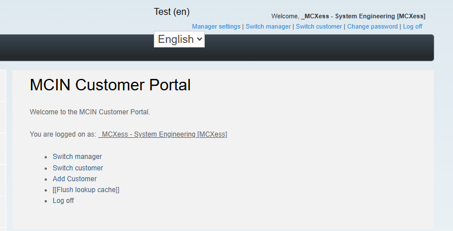Click Switch manager in the top header

coord(268,26)
